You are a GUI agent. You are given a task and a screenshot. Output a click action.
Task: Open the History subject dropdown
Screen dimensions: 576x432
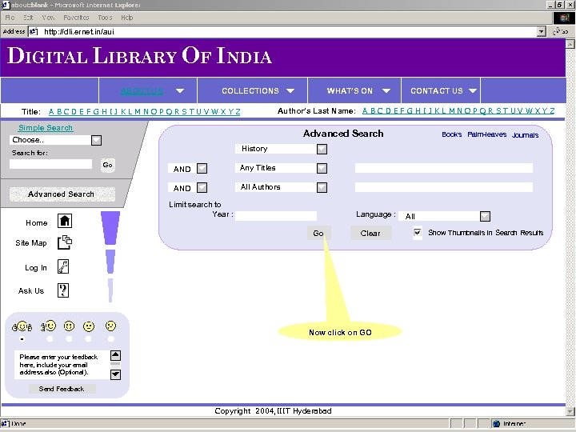click(x=322, y=149)
